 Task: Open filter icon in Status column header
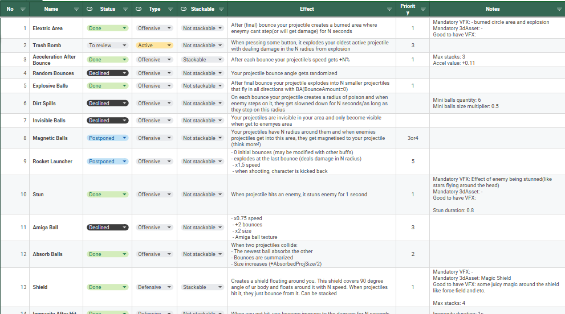click(125, 9)
